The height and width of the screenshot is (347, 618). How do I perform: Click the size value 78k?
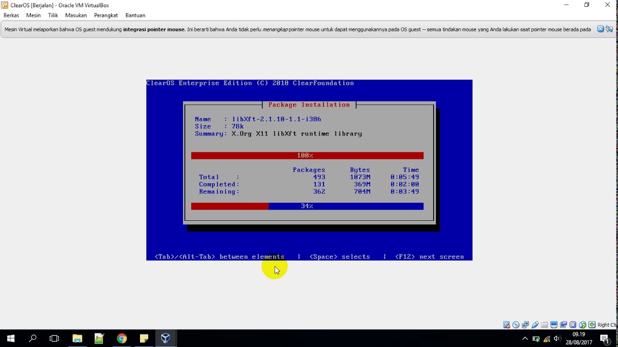[238, 126]
